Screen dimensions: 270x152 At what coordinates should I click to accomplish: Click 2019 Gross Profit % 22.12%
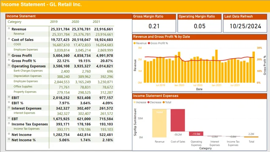[63, 61]
